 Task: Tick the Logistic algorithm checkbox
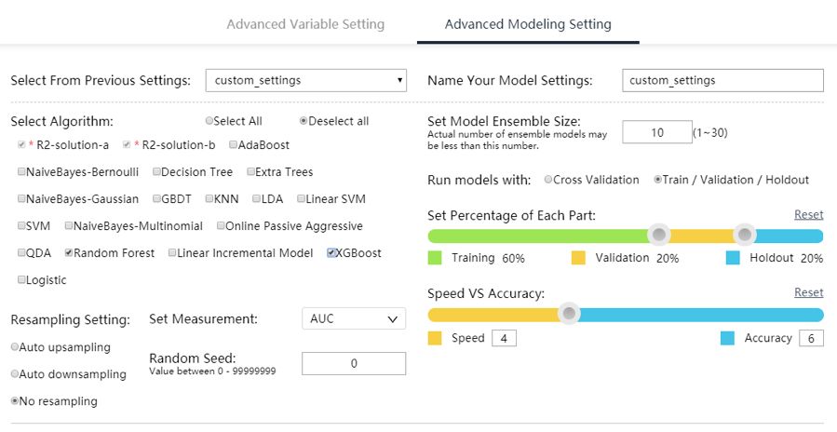tap(21, 280)
